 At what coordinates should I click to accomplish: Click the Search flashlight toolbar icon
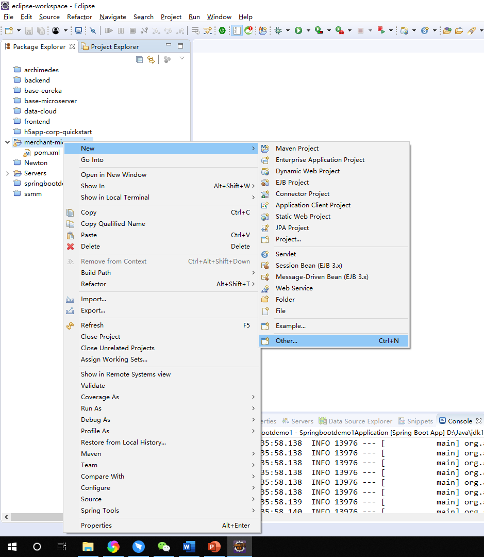pos(472,30)
